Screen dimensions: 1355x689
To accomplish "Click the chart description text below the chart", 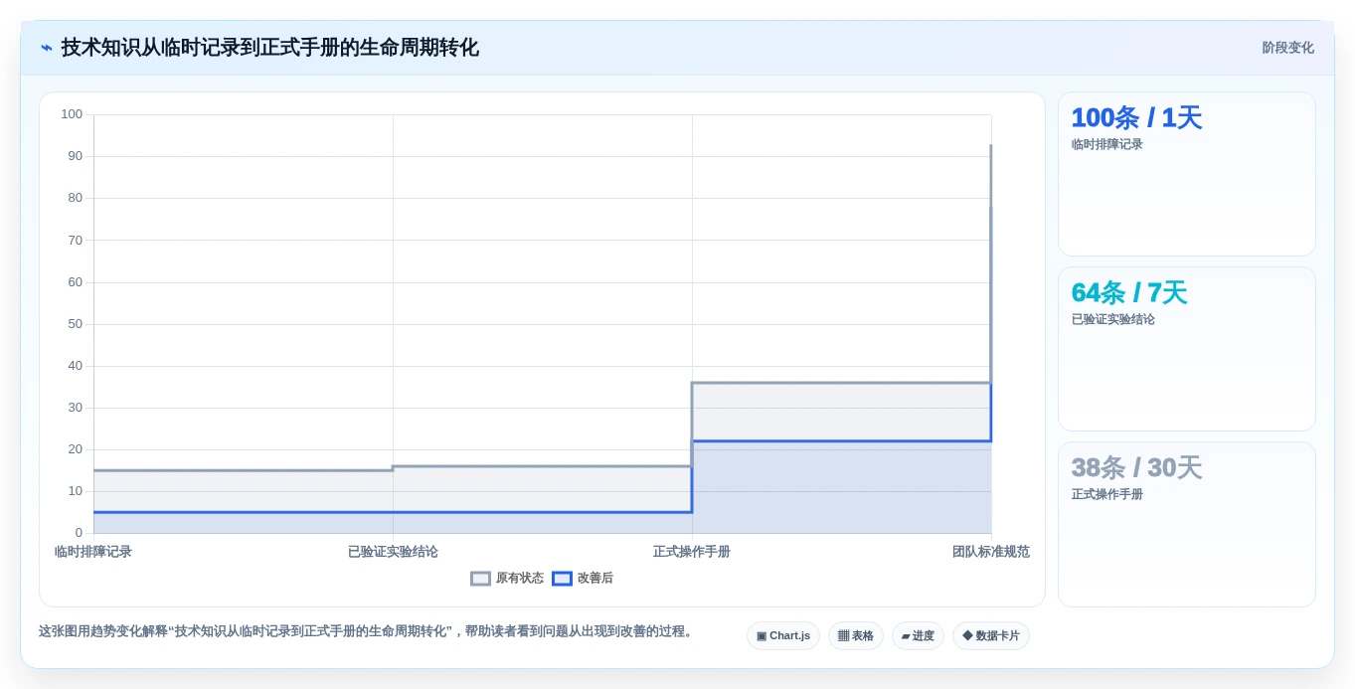I will [x=368, y=631].
